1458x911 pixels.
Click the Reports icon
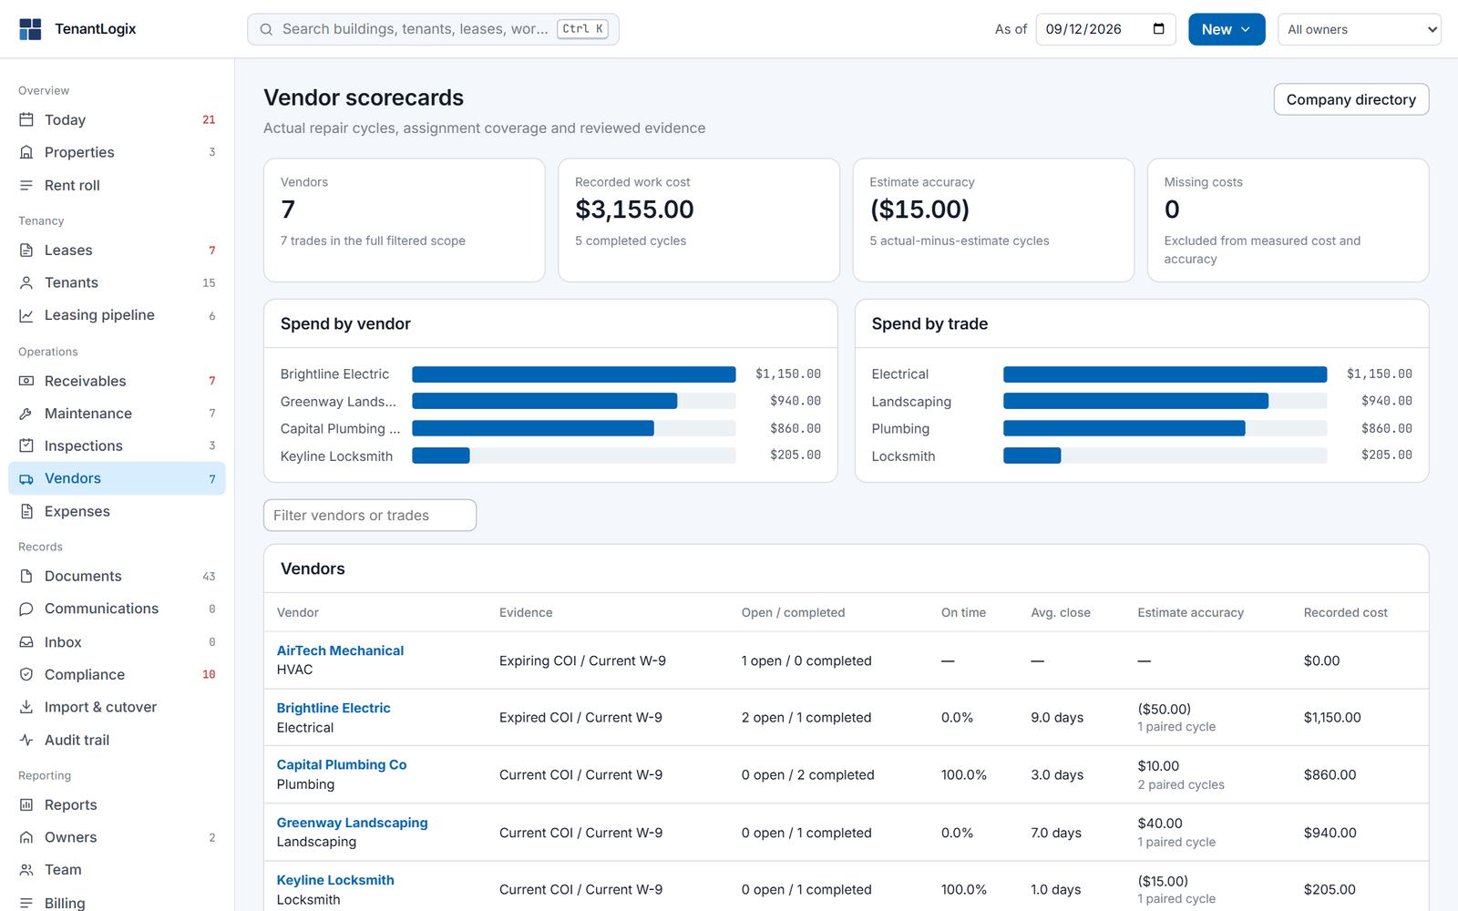tap(26, 804)
